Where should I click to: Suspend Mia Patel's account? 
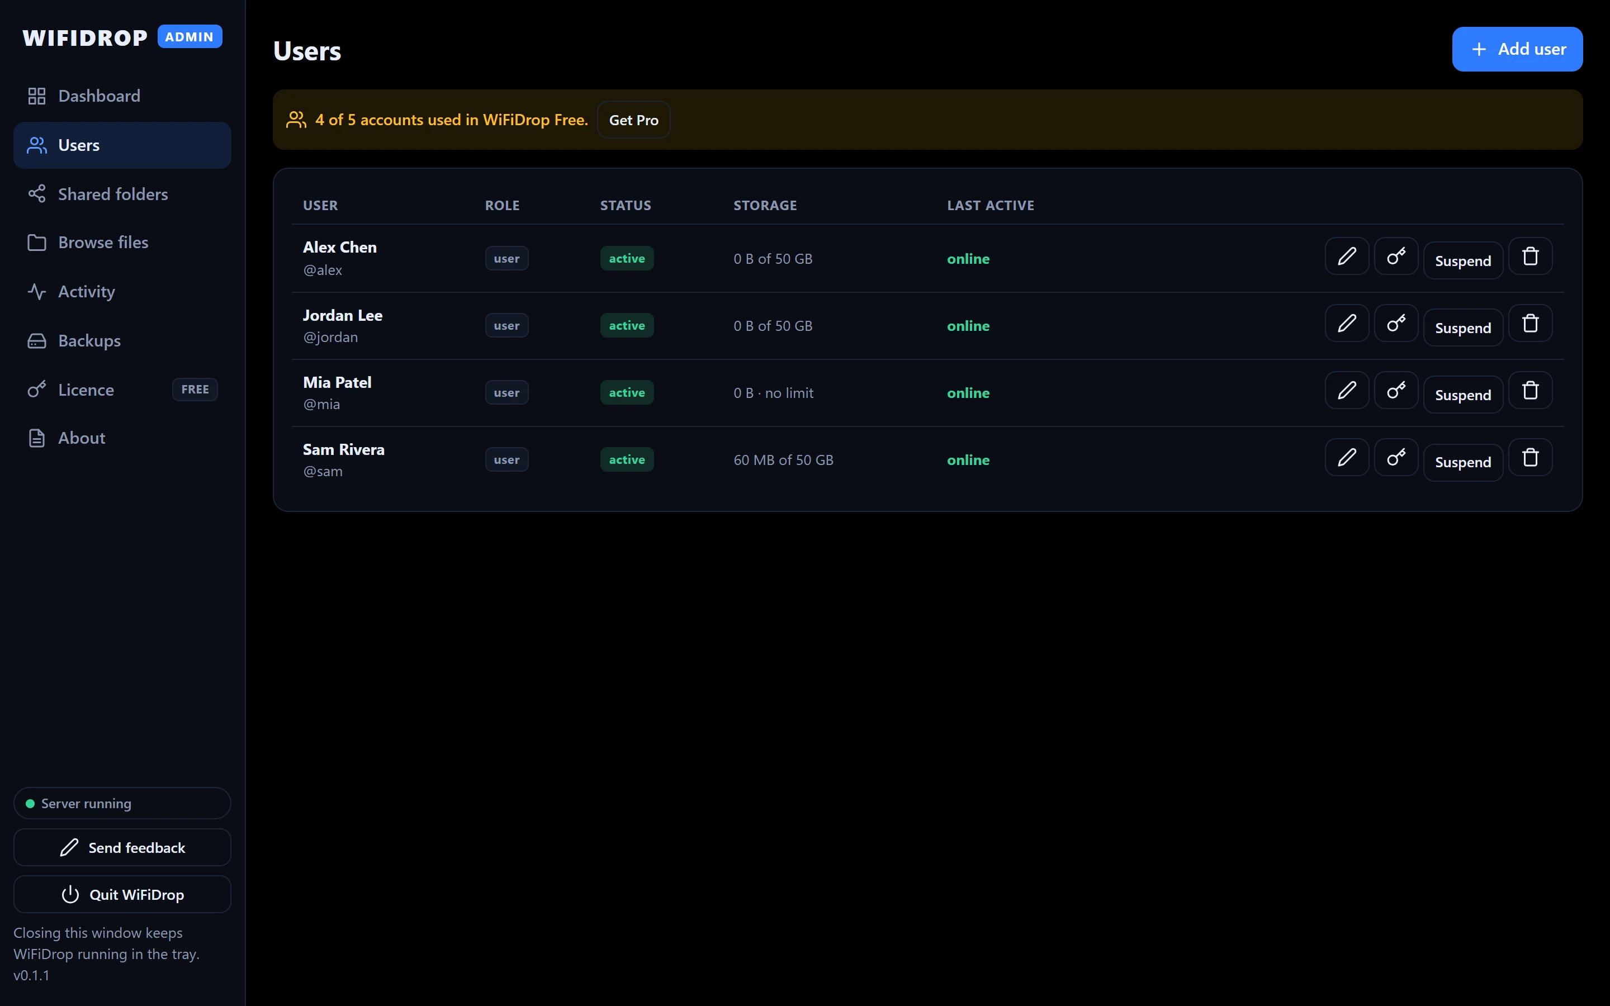[1463, 395]
